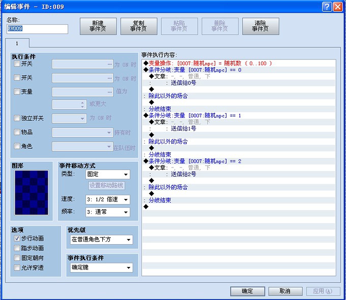The image size is (346, 300).
Task: Open the 速度 dropdown showing 1/2 倍速
Action: (108, 199)
